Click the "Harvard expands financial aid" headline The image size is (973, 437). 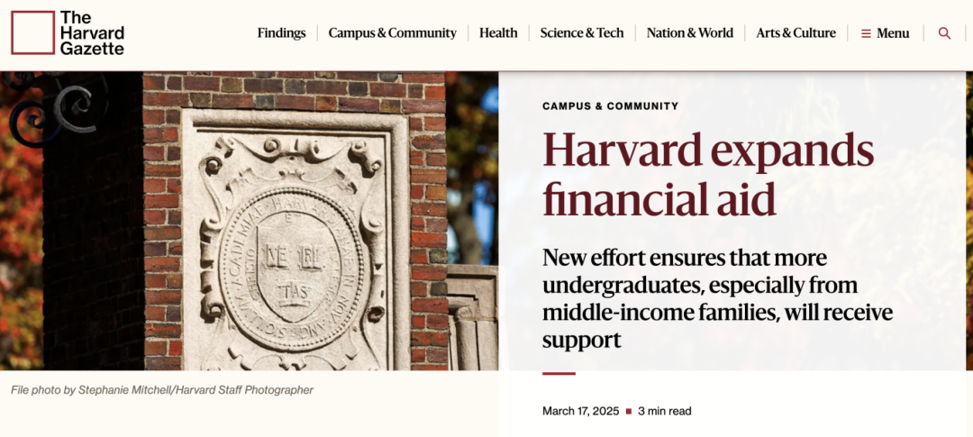(707, 175)
